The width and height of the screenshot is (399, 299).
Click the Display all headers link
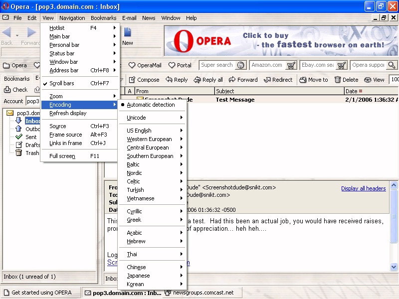[364, 188]
